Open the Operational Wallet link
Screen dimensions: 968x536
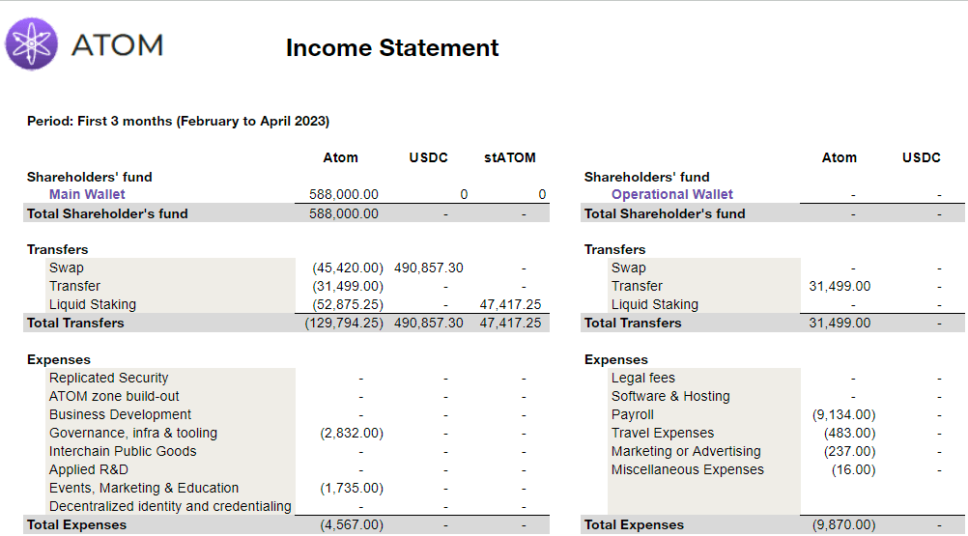point(671,194)
